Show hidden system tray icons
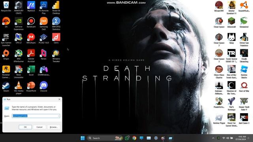Screen dimensions: 253x142 [213, 138]
